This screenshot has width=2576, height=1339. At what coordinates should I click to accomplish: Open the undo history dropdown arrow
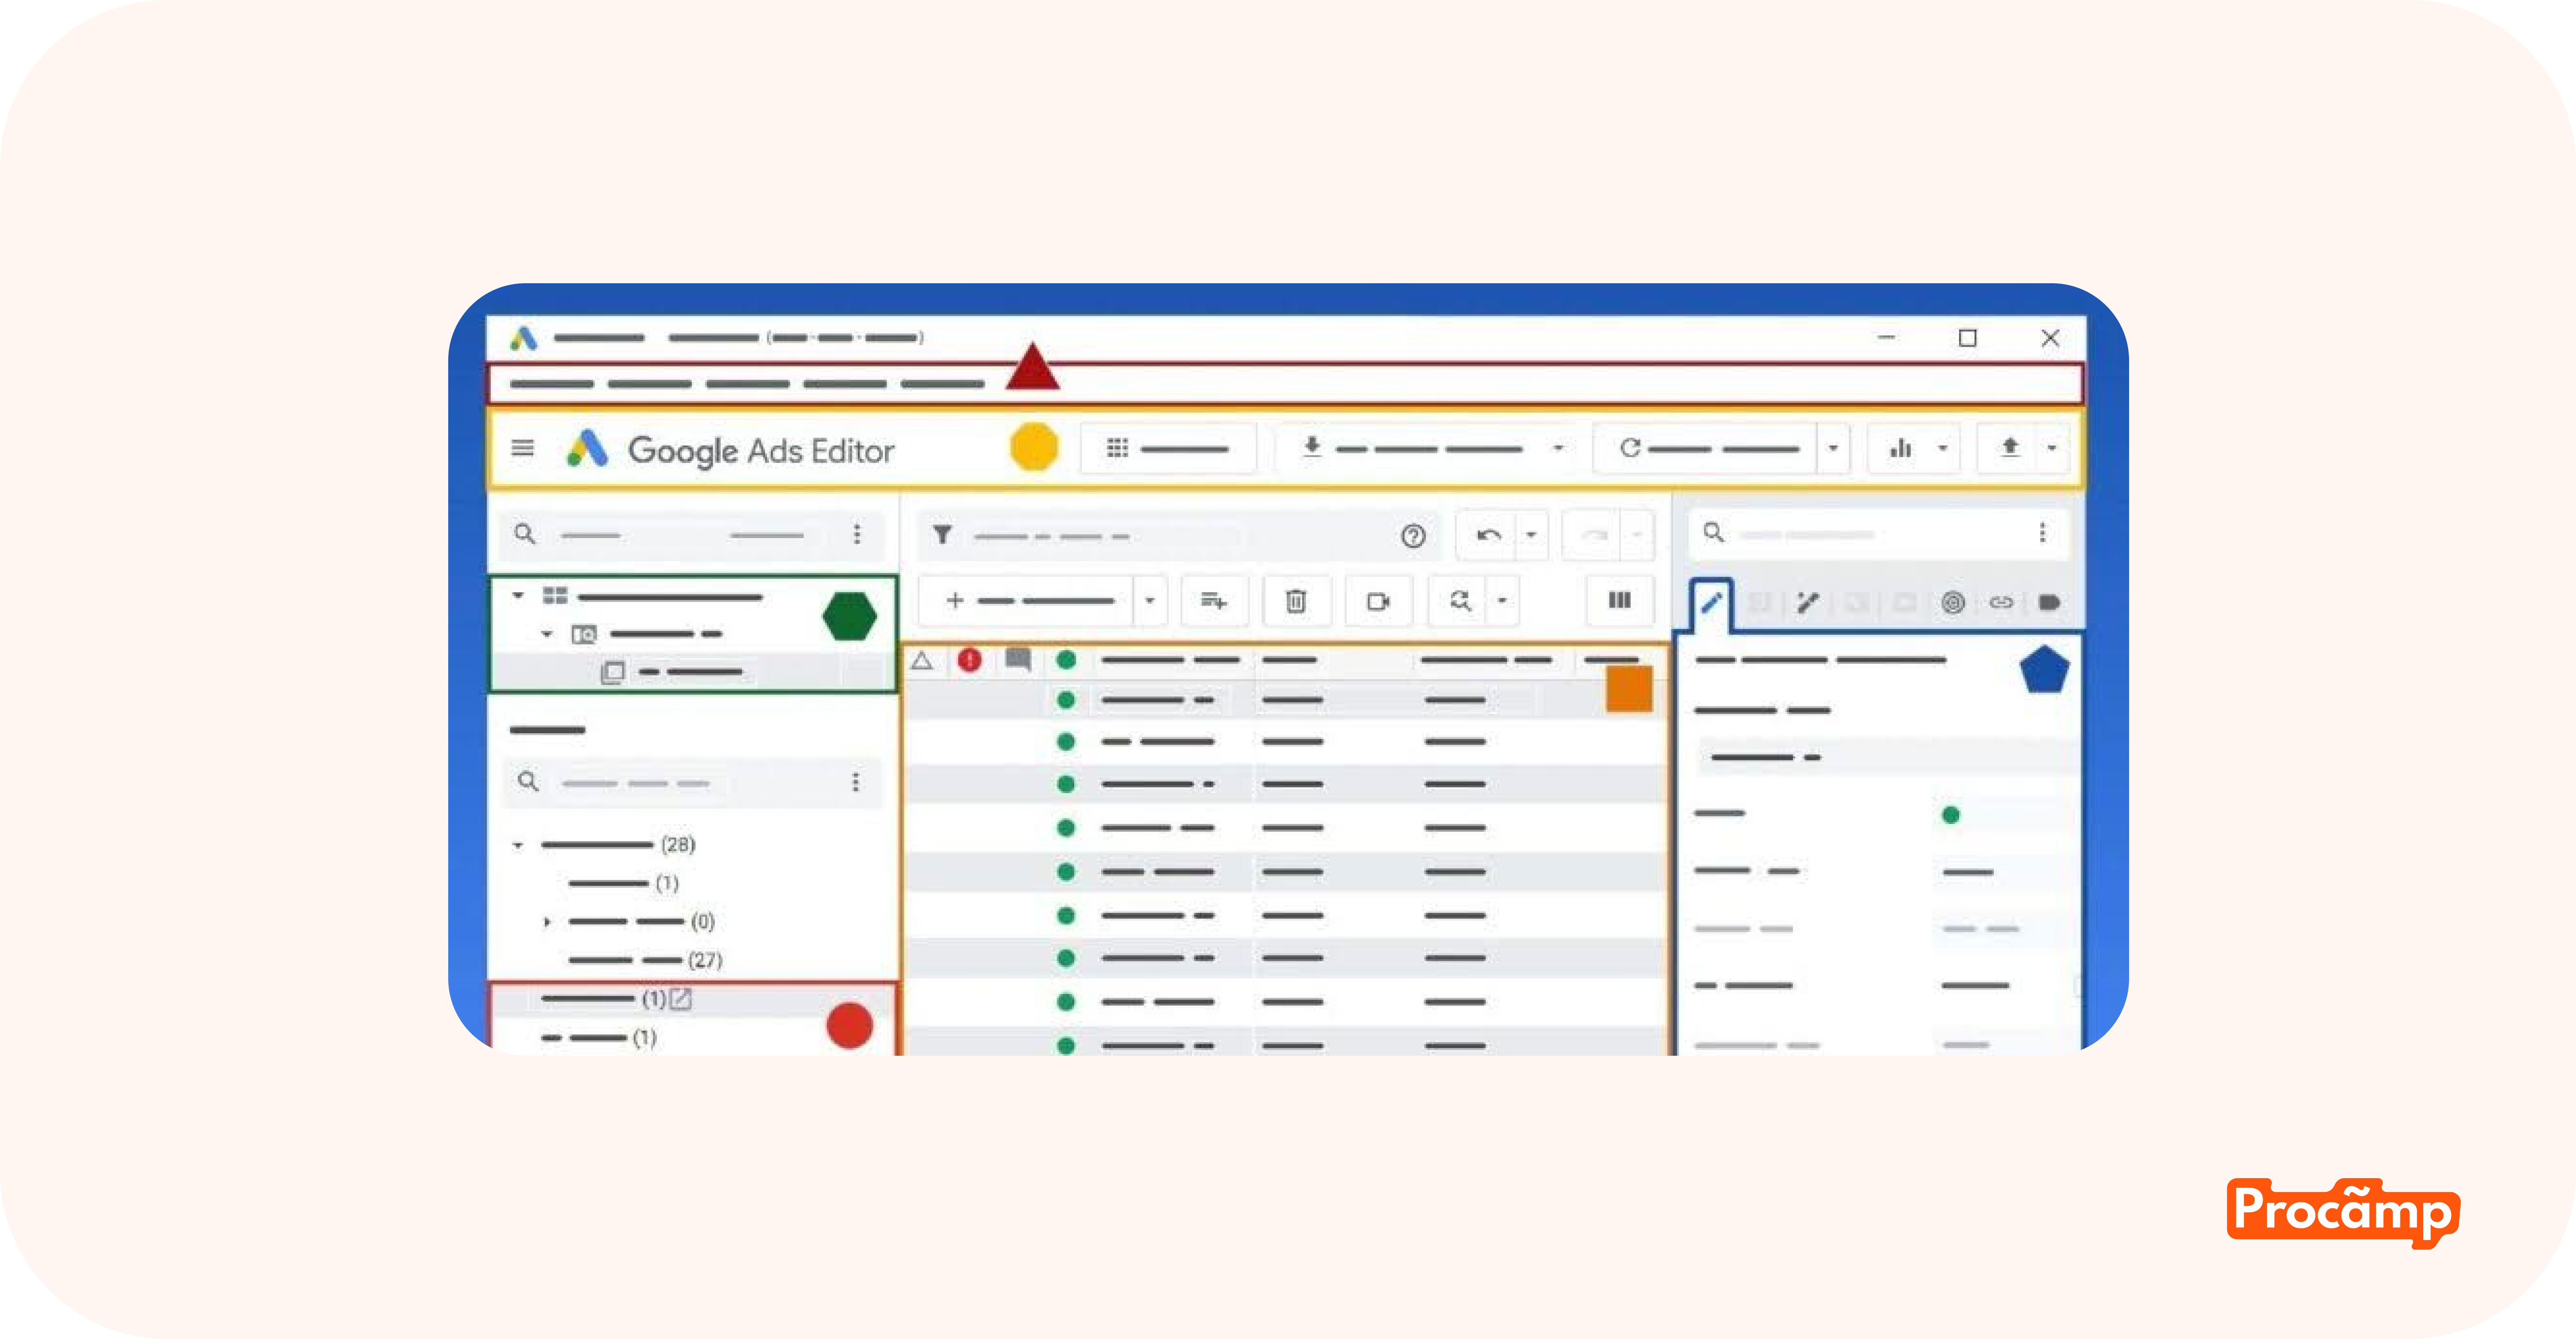point(1531,536)
